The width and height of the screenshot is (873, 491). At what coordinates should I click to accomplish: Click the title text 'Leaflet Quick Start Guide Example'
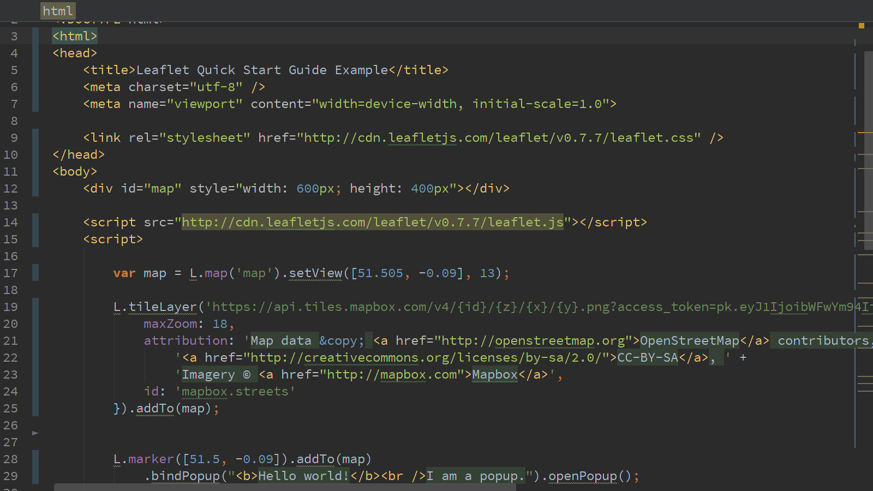pyautogui.click(x=262, y=70)
